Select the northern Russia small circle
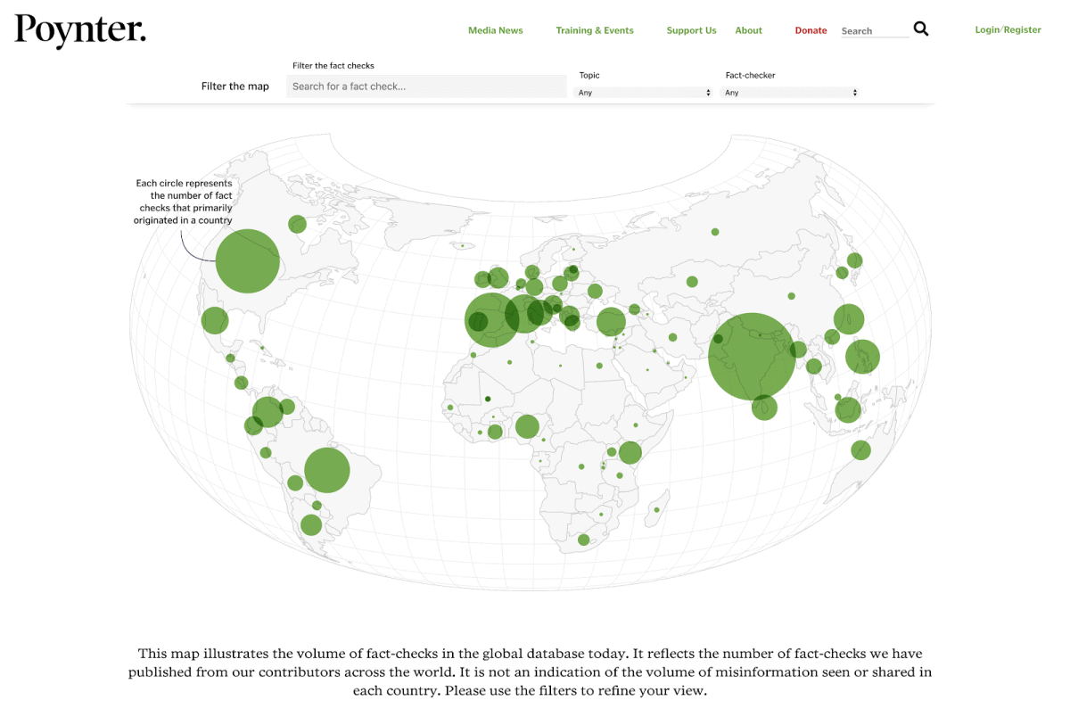The image size is (1070, 717). [x=715, y=232]
